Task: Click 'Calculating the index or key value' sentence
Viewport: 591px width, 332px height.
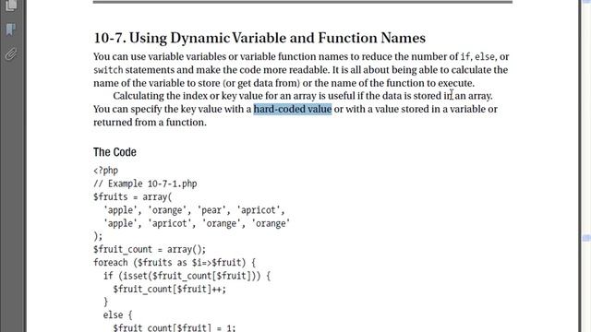Action: (x=303, y=96)
